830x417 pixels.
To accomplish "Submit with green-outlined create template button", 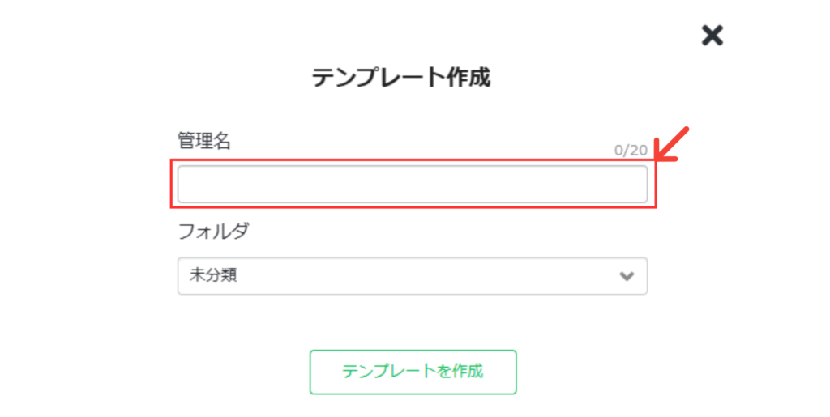I will coord(413,372).
